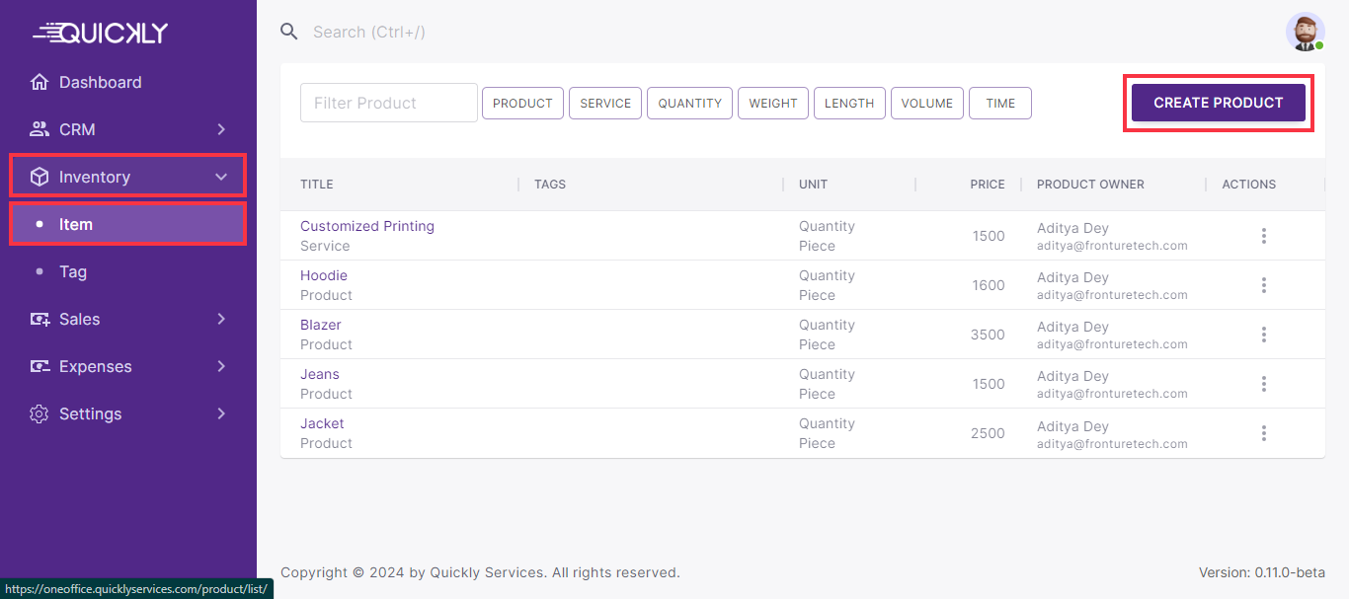Open the Hoodie product link
This screenshot has height=599, width=1349.
tap(324, 275)
